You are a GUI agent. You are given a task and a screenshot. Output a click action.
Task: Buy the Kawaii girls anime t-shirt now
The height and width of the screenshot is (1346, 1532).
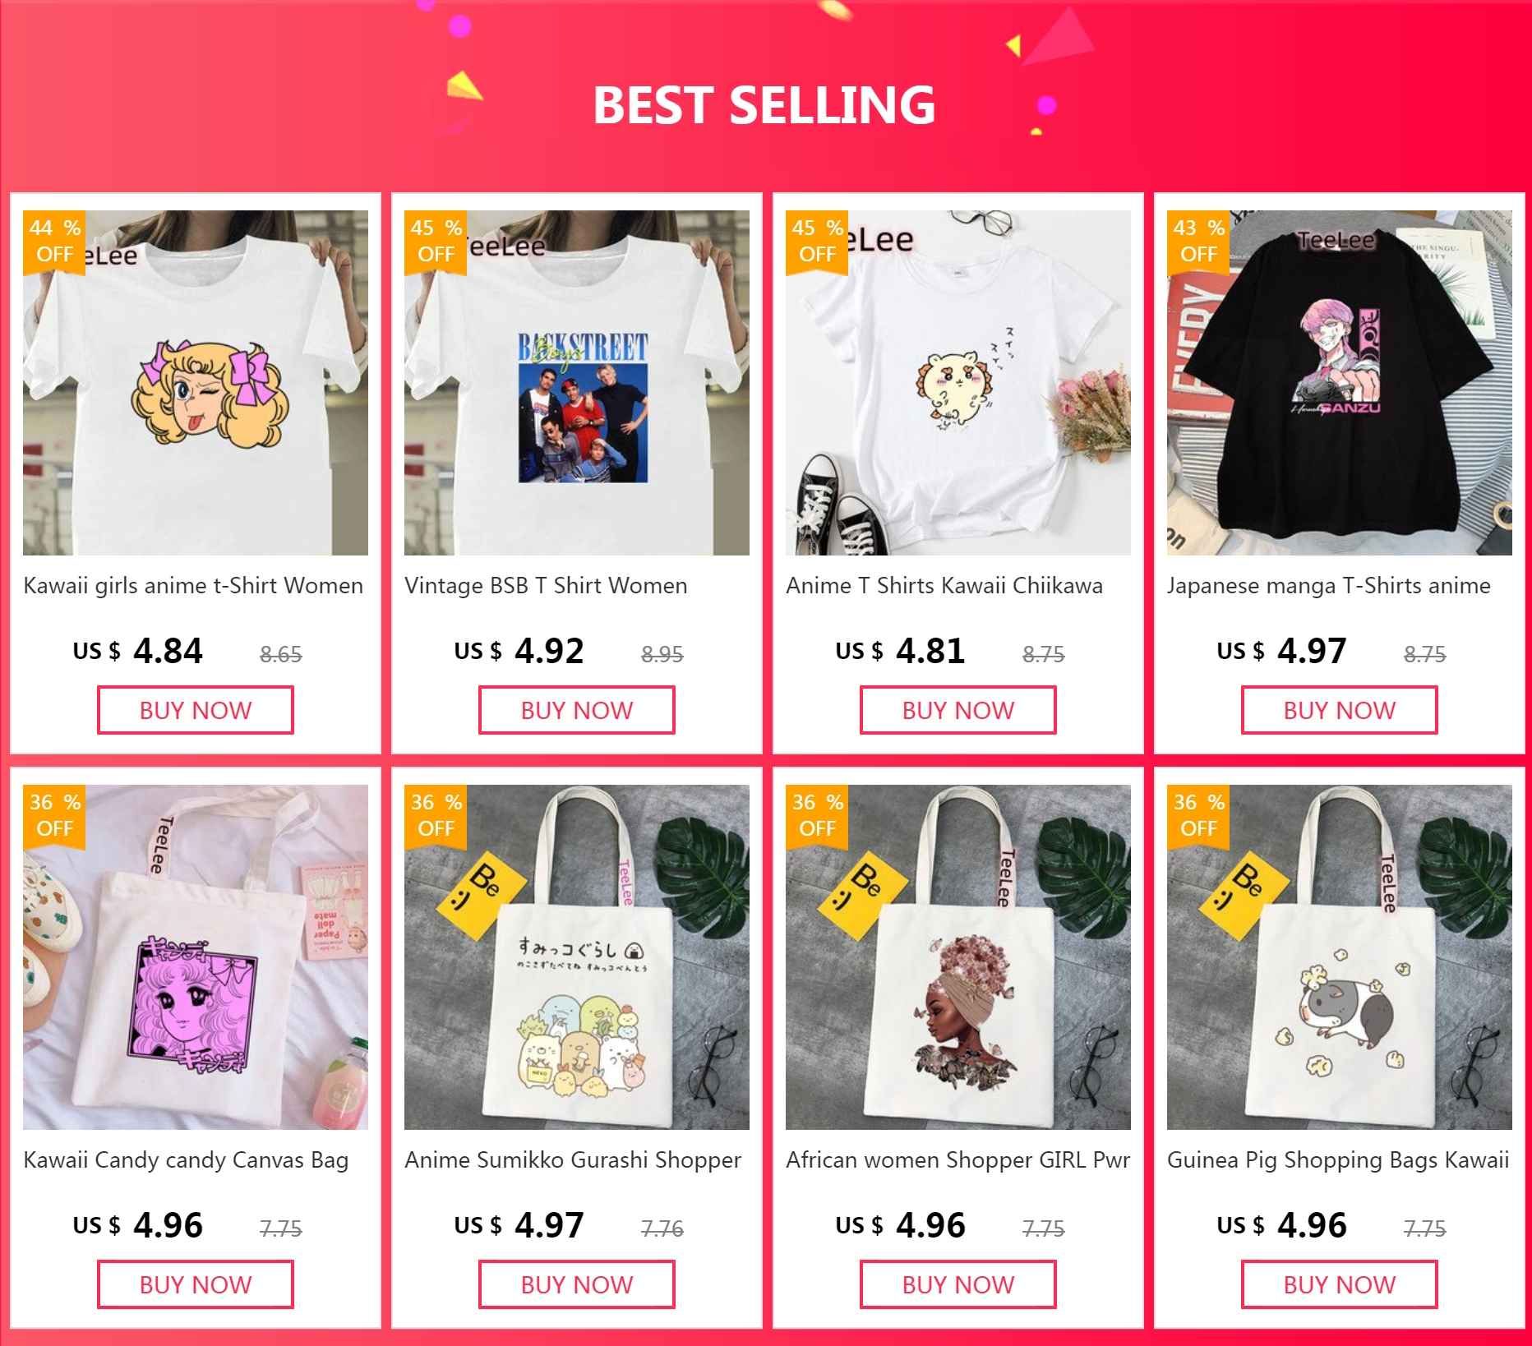(x=196, y=710)
